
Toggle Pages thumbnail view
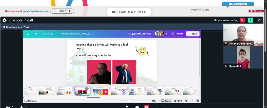pos(166,101)
